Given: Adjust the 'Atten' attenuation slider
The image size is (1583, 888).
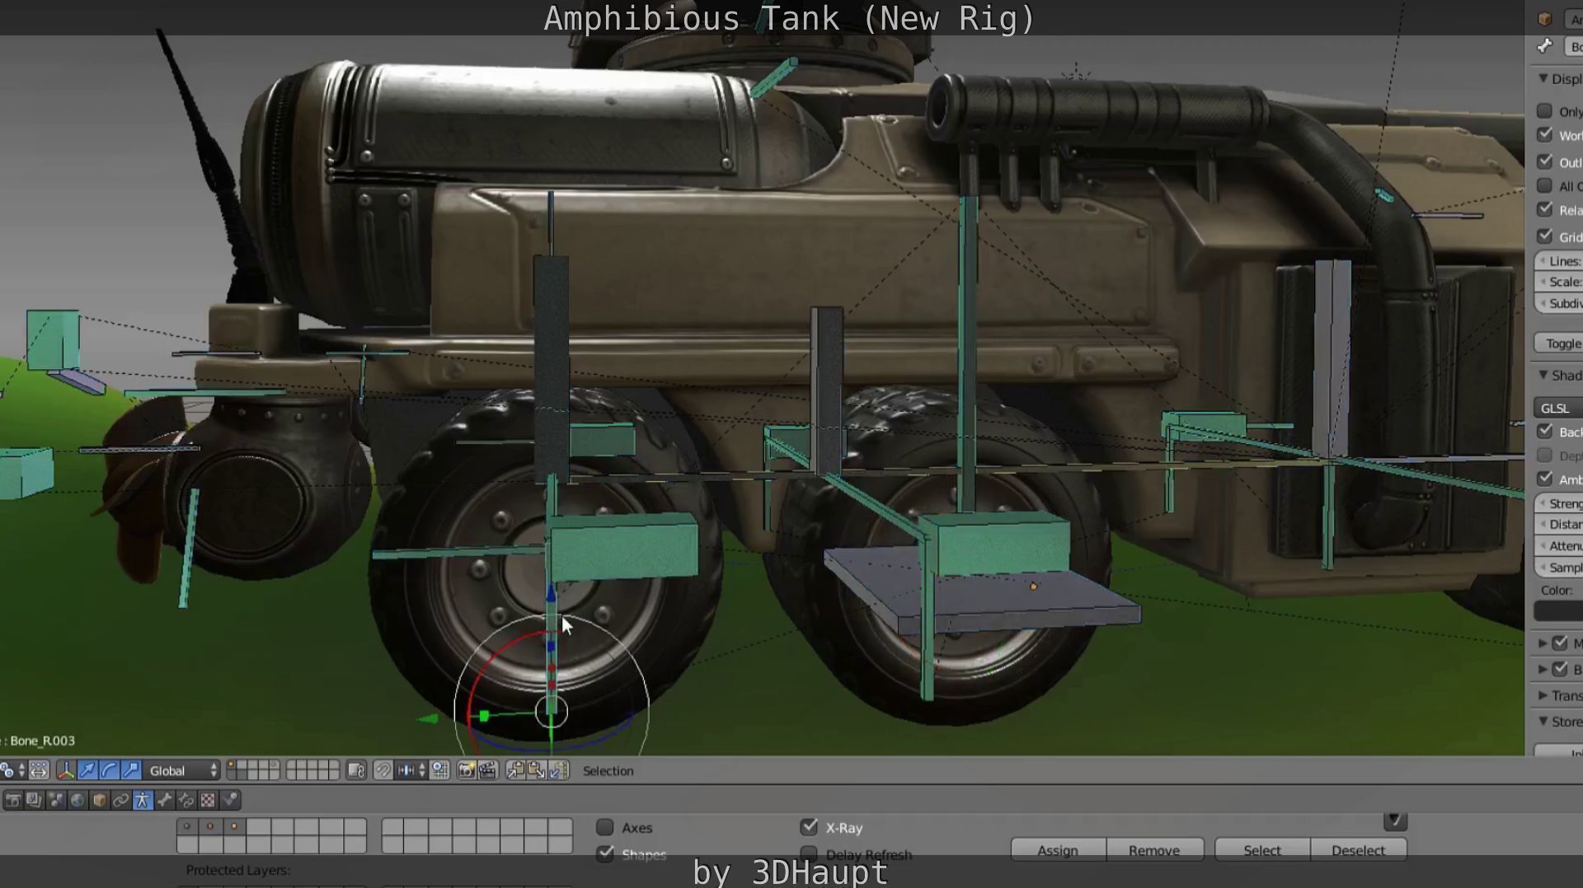Looking at the screenshot, I should coord(1558,545).
